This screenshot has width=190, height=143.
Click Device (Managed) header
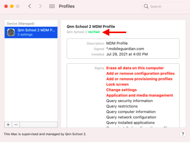(x=21, y=24)
